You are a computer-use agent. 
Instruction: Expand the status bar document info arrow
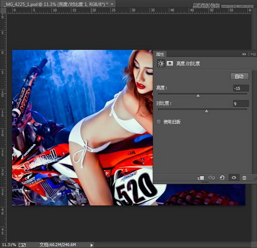click(92, 245)
